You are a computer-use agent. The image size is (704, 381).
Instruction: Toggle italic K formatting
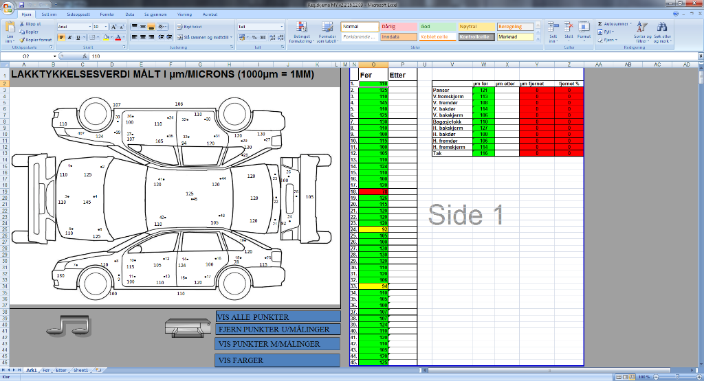click(x=69, y=38)
